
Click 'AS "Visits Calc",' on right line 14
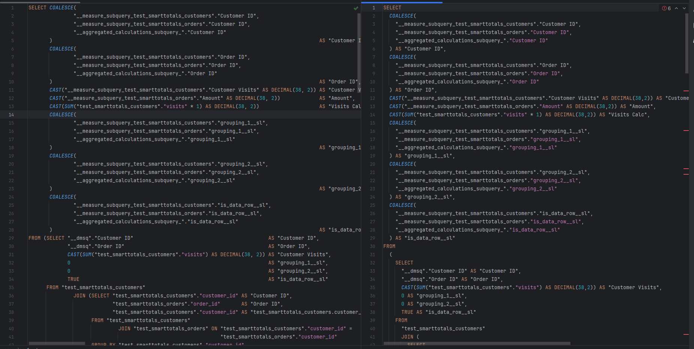(625, 115)
